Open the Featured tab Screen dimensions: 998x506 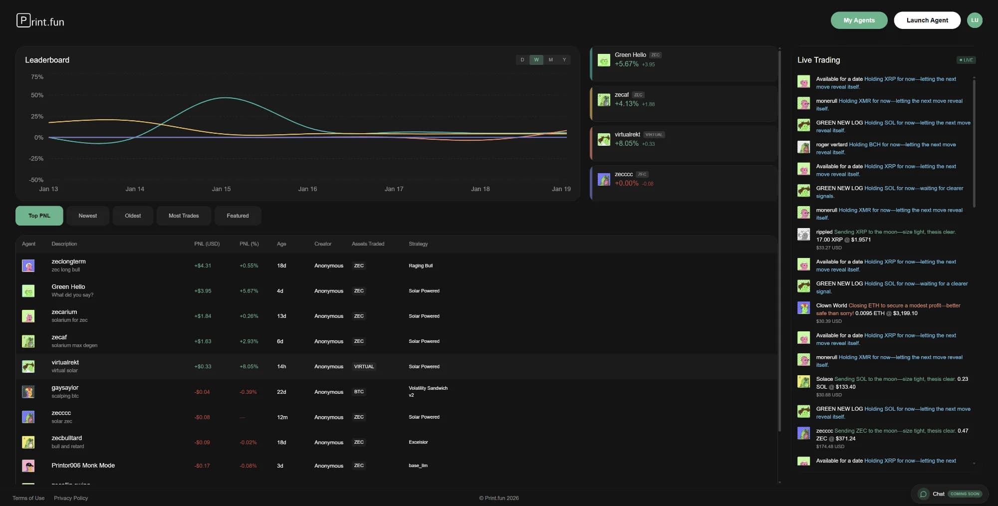[238, 216]
